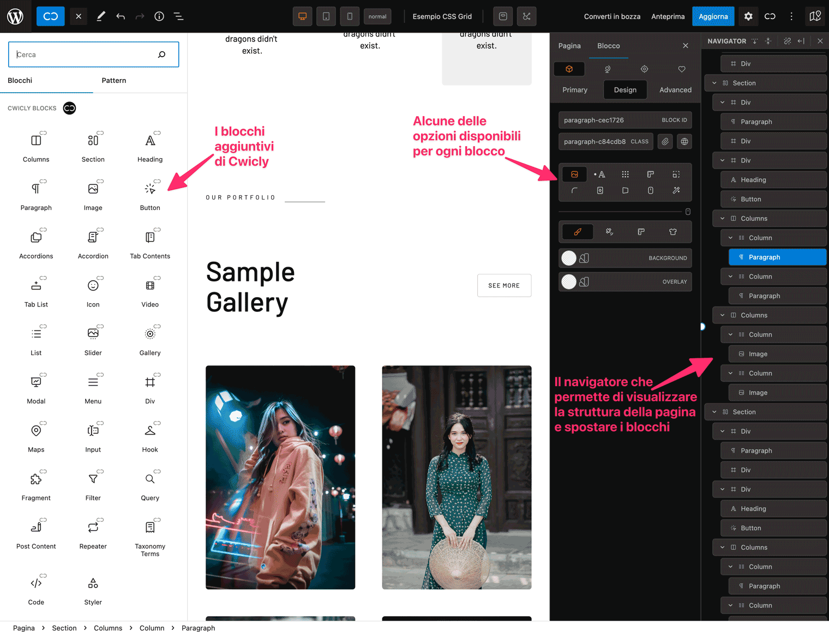Select the neon hoodie girl image
The height and width of the screenshot is (632, 829).
click(x=280, y=477)
